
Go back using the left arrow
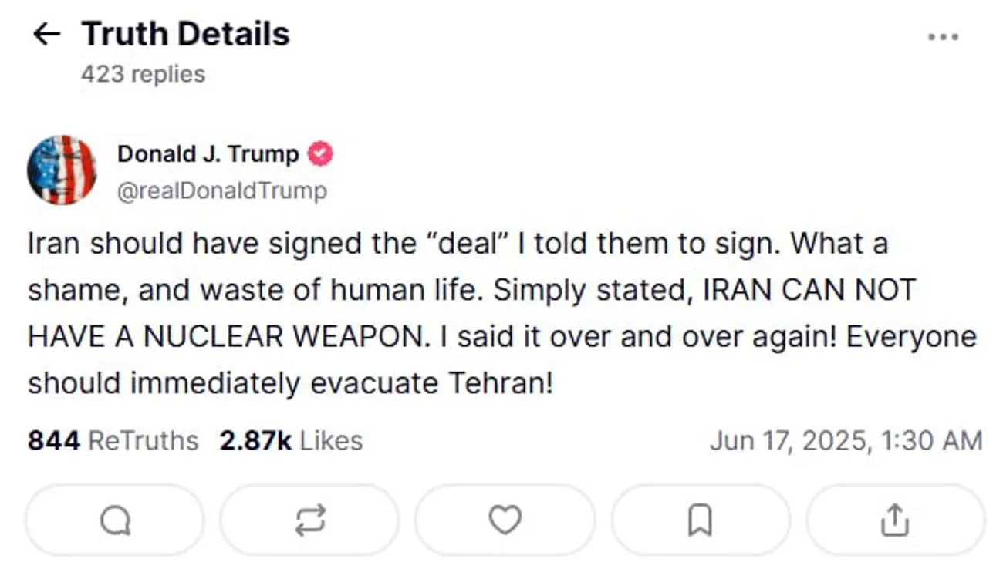click(47, 34)
